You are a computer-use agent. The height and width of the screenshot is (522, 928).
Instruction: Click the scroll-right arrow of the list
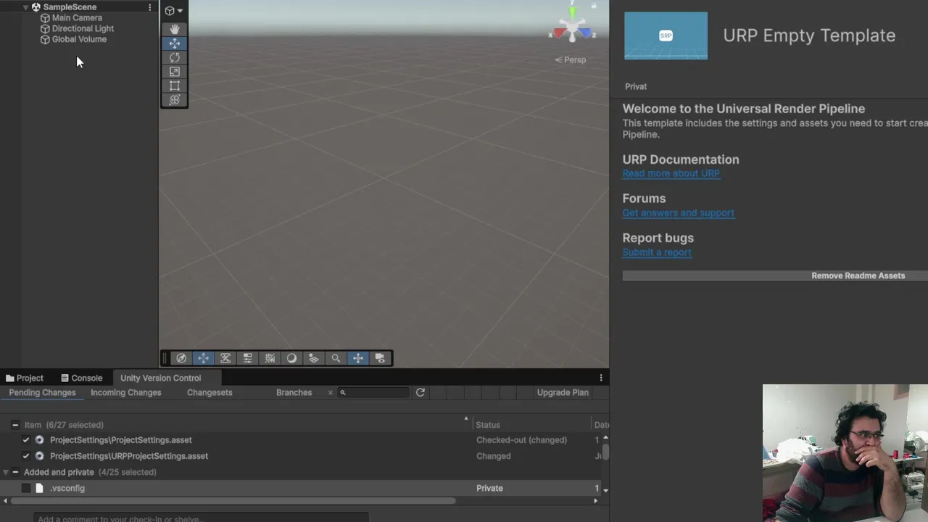tap(596, 500)
